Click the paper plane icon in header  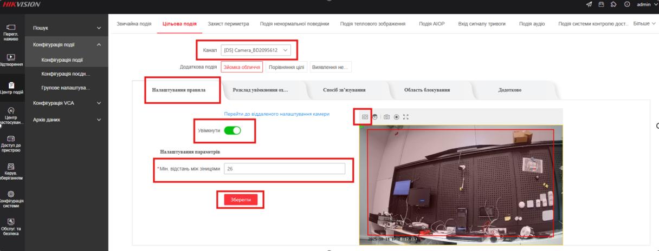coord(589,4)
